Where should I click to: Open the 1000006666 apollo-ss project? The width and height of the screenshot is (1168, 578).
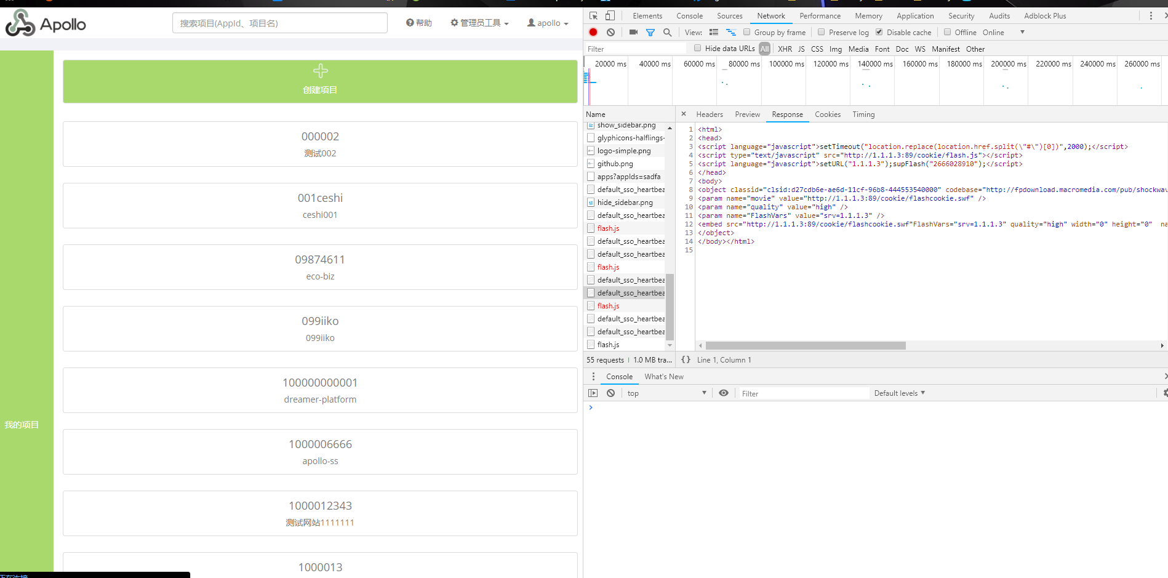click(320, 452)
